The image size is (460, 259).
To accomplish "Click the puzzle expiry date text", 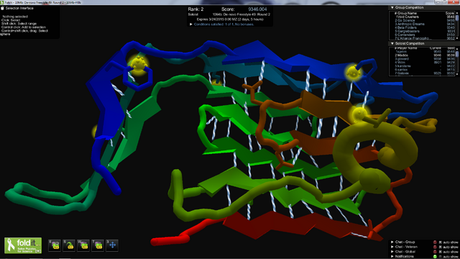I will pos(230,19).
